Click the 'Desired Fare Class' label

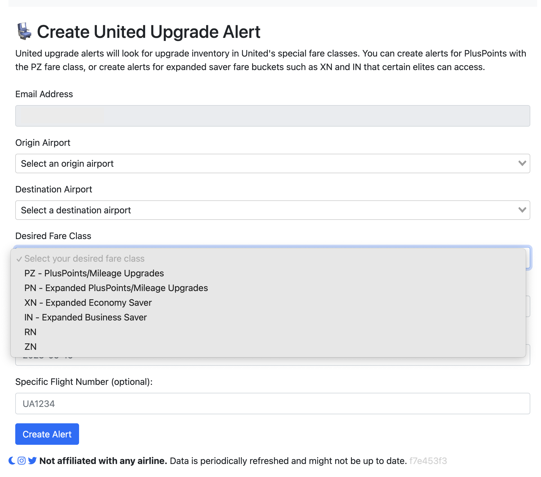[x=53, y=236]
